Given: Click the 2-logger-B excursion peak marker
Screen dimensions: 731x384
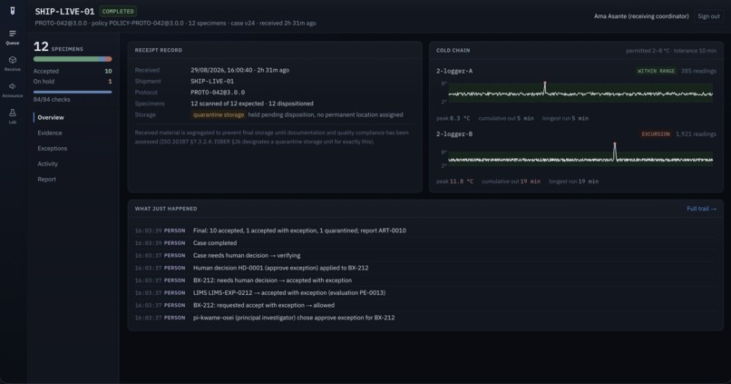Looking at the screenshot, I should pyautogui.click(x=614, y=144).
